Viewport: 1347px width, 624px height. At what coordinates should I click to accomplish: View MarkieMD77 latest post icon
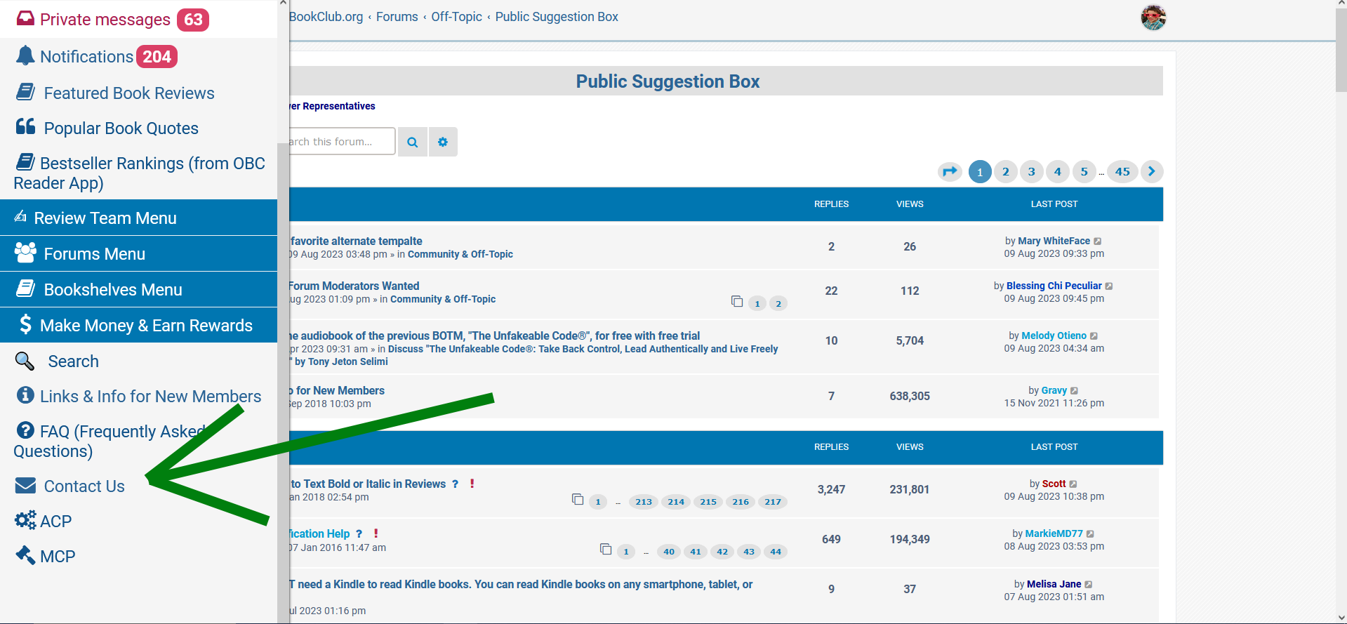(x=1090, y=533)
